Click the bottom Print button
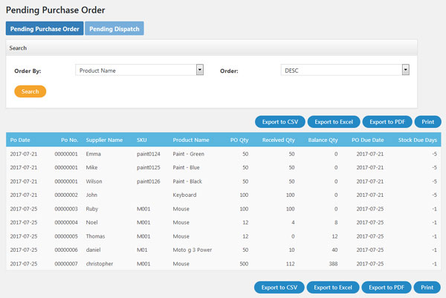This screenshot has height=298, width=446. tap(427, 288)
